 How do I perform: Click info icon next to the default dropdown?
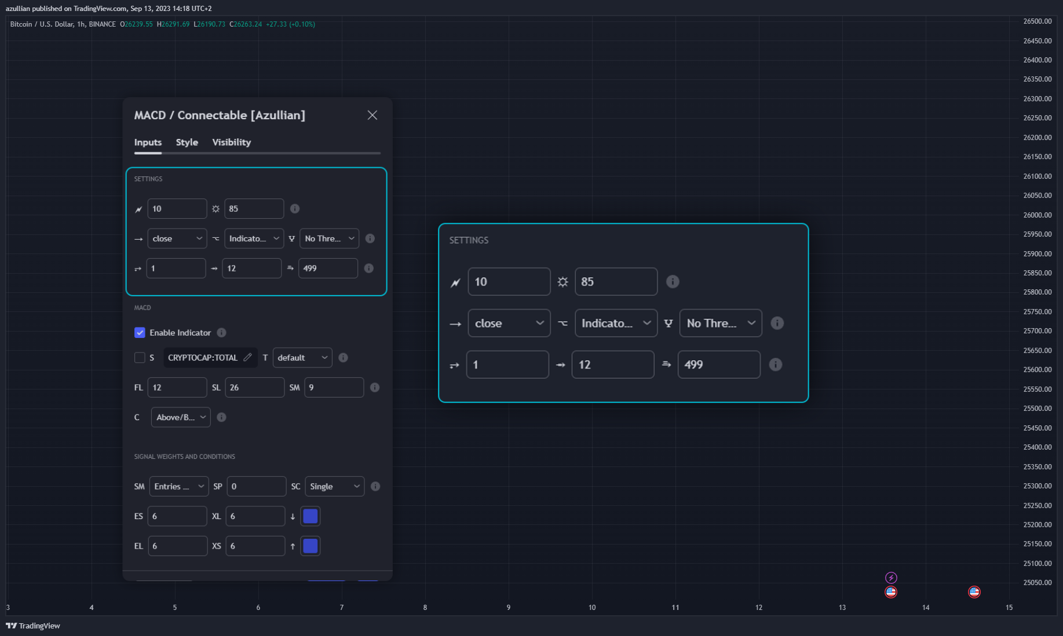point(343,358)
